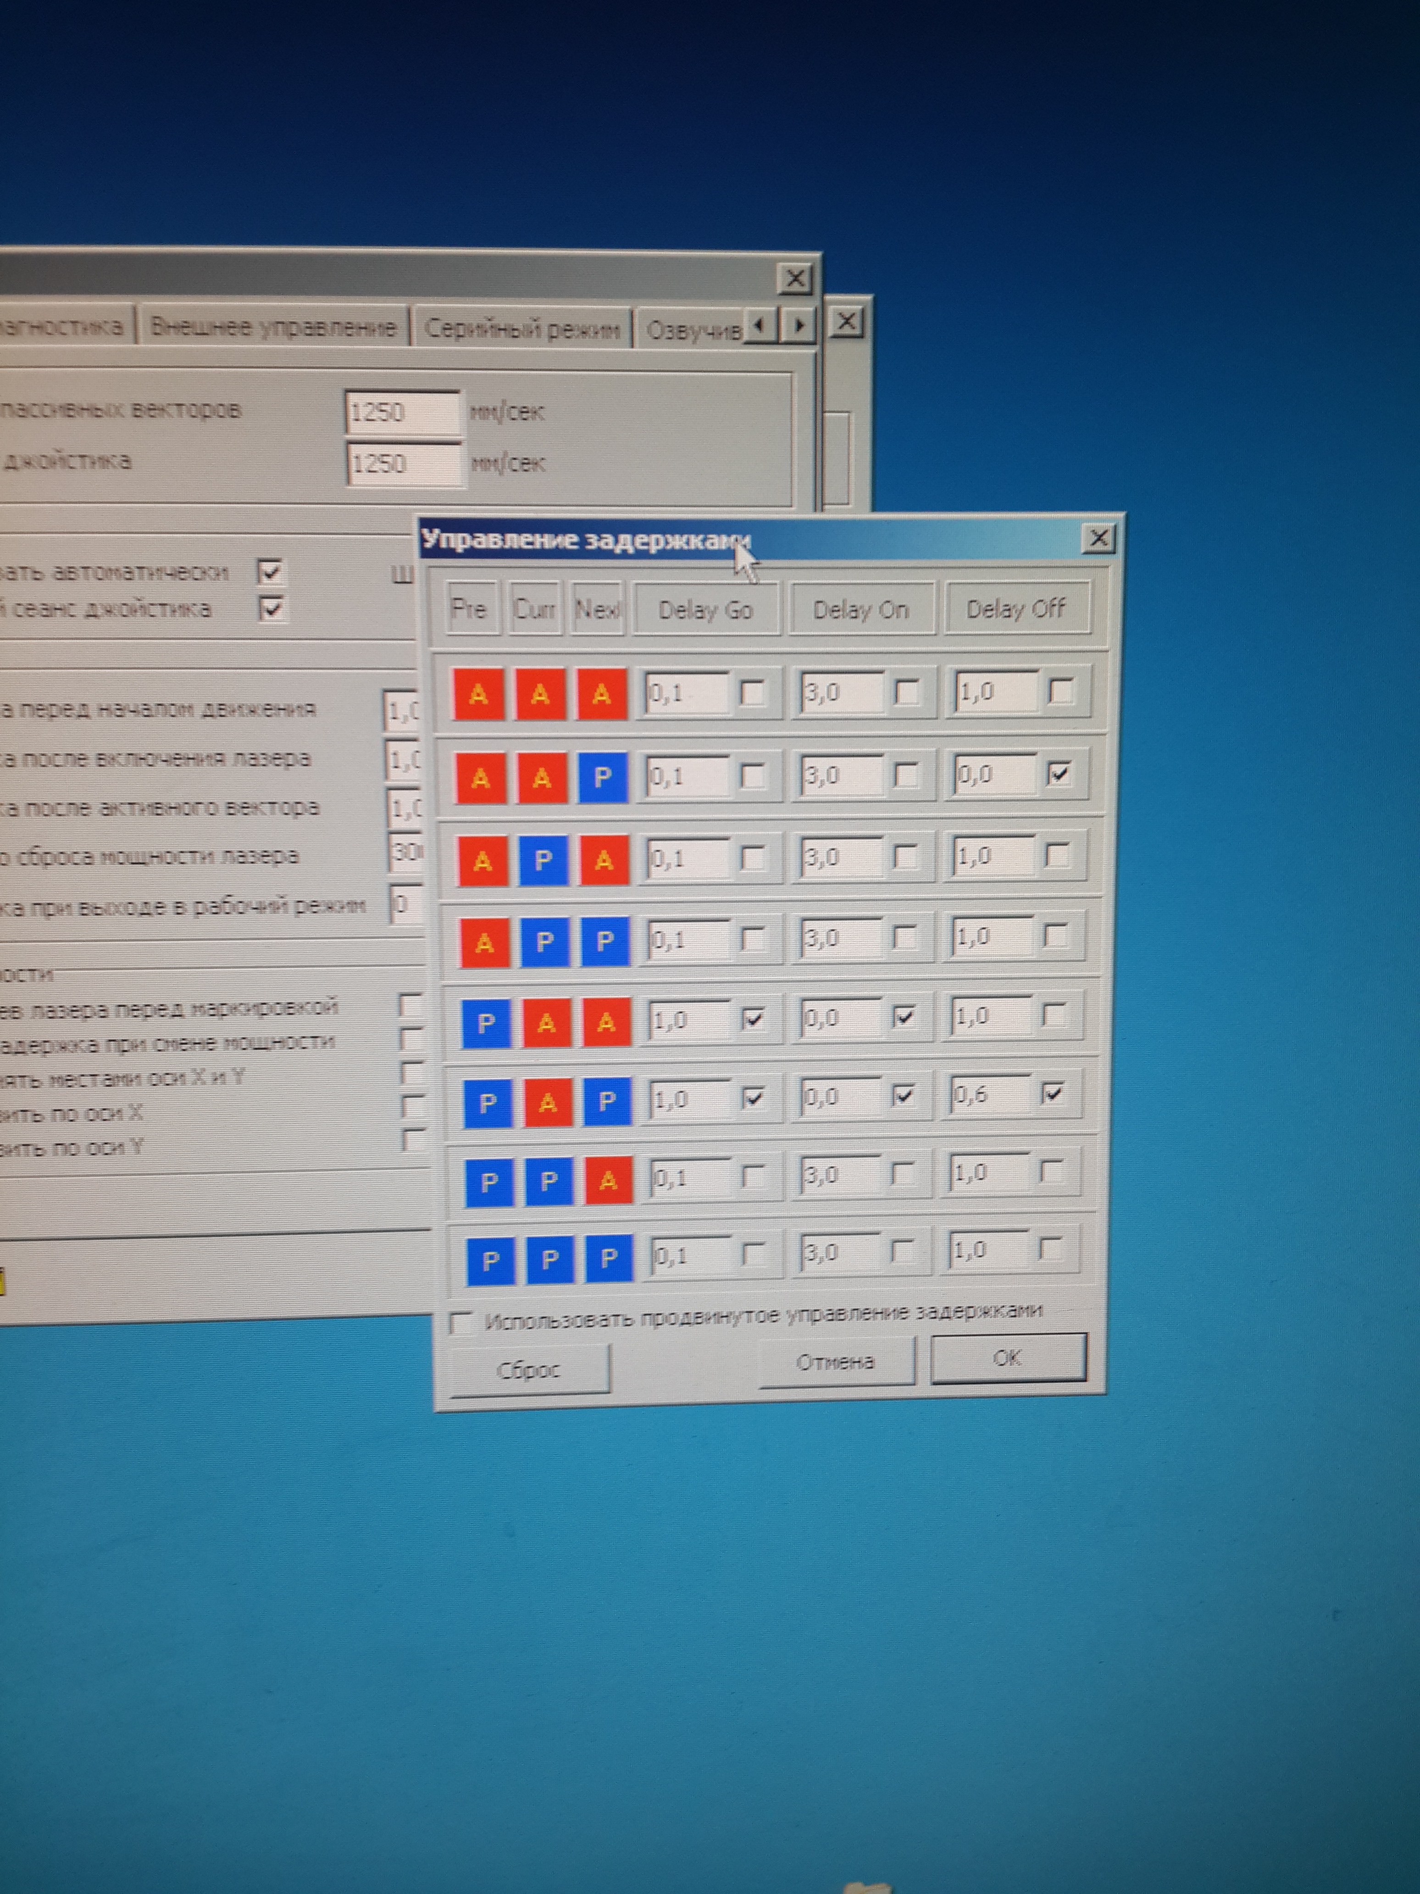Click the red A Curr icon in the P-A-P row

coord(547,1103)
